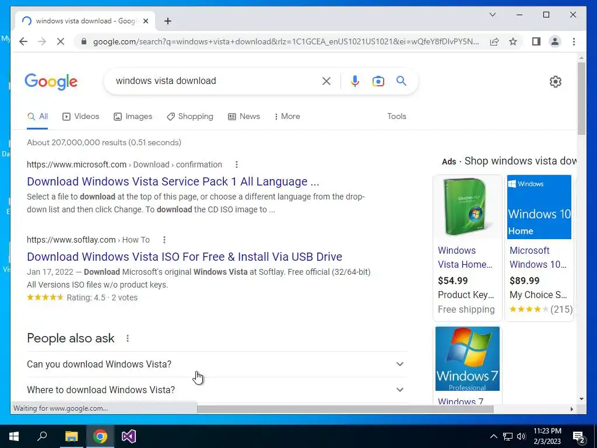Open taskbar search

(x=42, y=436)
